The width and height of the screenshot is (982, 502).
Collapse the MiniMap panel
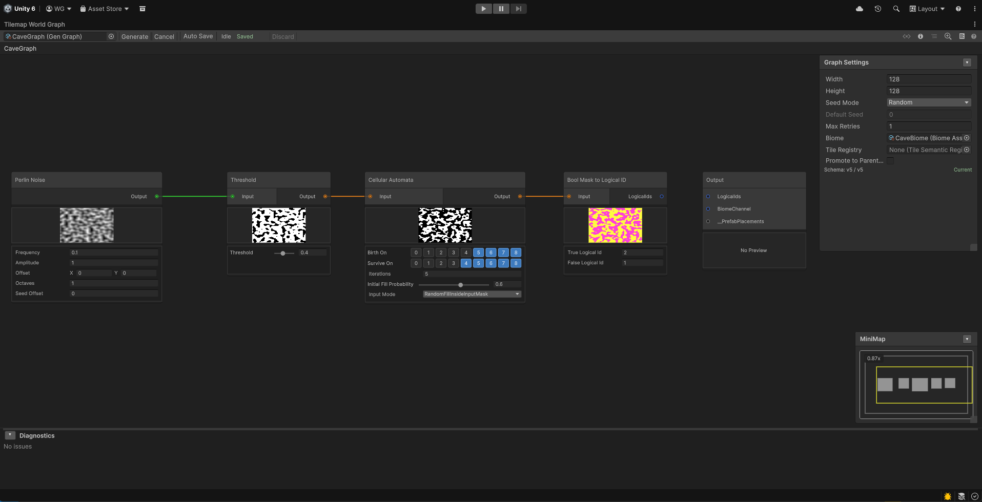tap(967, 339)
